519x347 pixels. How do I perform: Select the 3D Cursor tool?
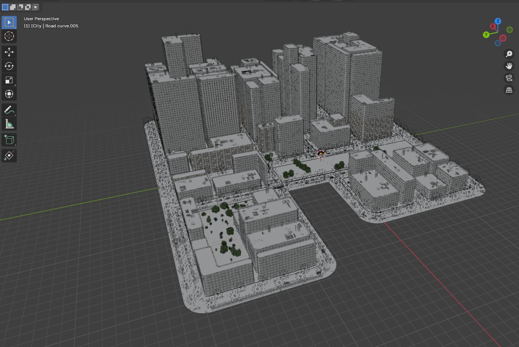click(9, 36)
